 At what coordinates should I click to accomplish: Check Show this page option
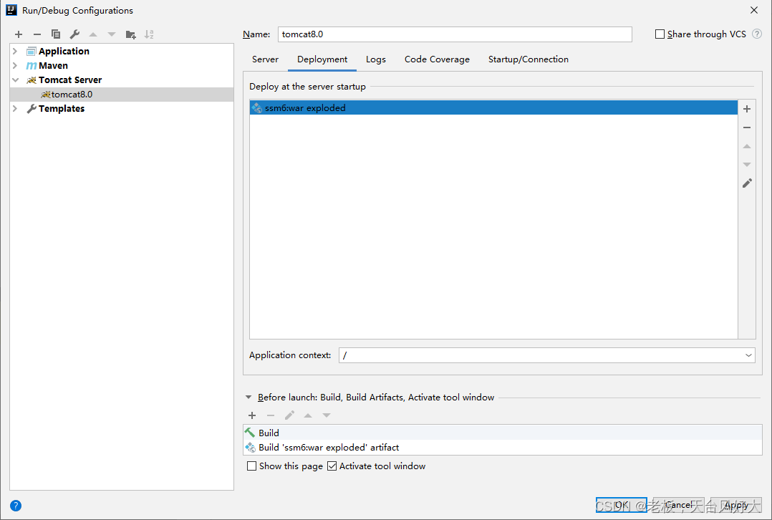(x=251, y=466)
